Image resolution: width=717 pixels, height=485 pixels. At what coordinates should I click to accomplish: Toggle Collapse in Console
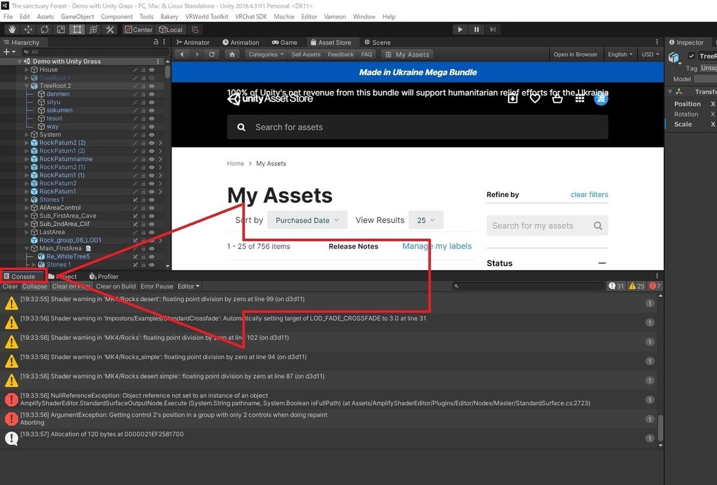tap(35, 286)
